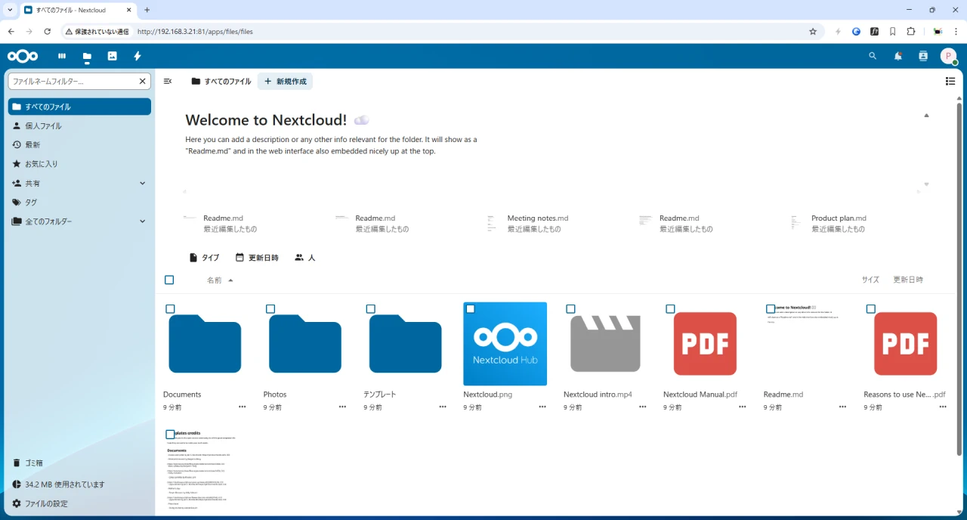Open the Activity lightning bolt icon
The height and width of the screenshot is (520, 967).
[x=137, y=56]
